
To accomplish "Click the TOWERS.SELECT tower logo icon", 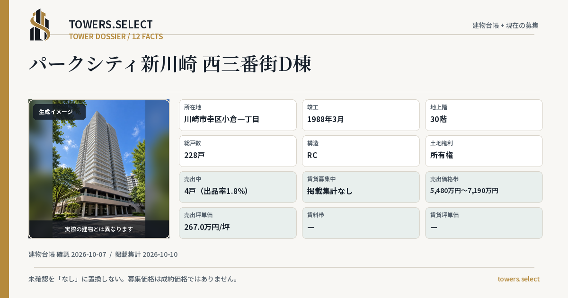I will coord(40,25).
